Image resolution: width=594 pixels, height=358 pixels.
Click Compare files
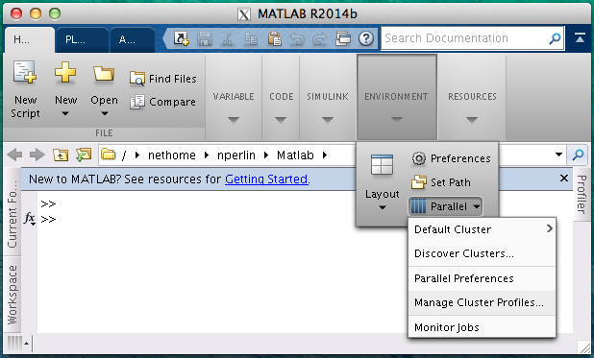coord(162,102)
